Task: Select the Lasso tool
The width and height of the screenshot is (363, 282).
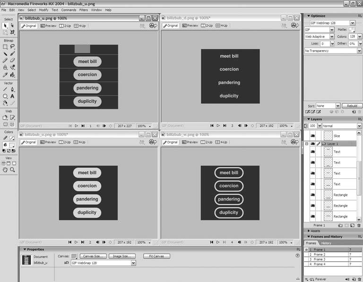Action: [12, 47]
